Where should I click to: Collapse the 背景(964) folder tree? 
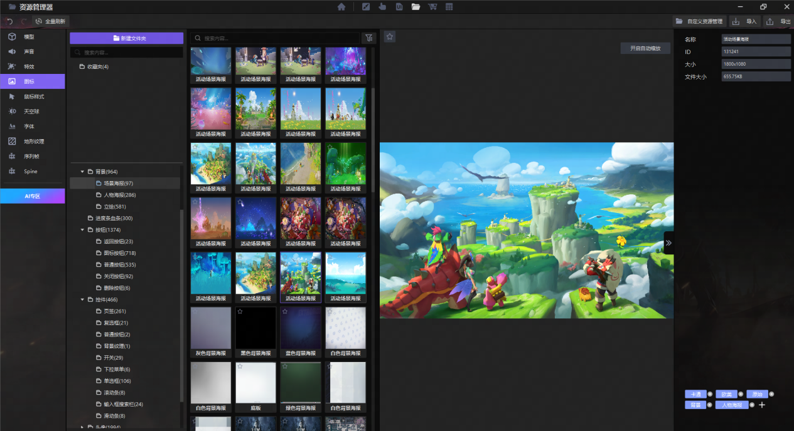pos(82,172)
